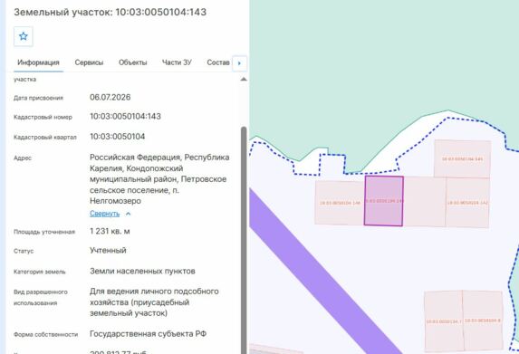Collapse the address with the Свернуть link
The height and width of the screenshot is (354, 519).
(x=104, y=214)
